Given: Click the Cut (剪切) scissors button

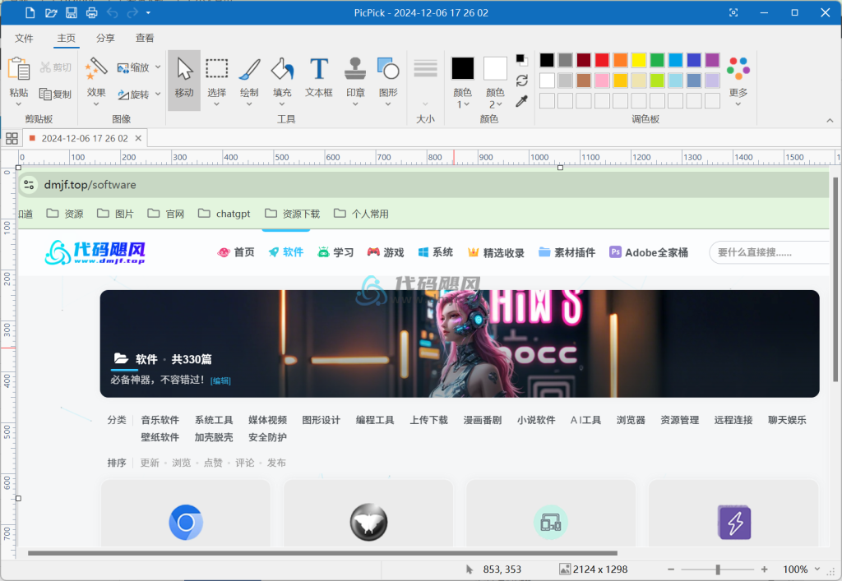Looking at the screenshot, I should coord(55,67).
